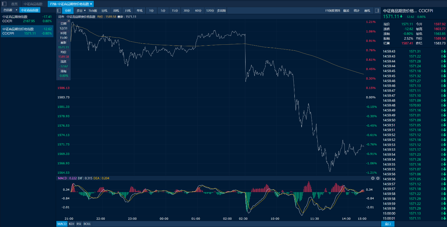Viewport: 447px width, 227px height.
Task: Switch indicator to BOLL
Action: pyautogui.click(x=87, y=224)
